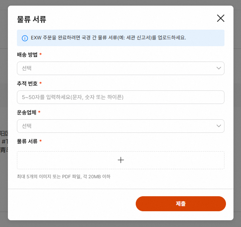Click the 최대 5개 file limit hint text

64,176
